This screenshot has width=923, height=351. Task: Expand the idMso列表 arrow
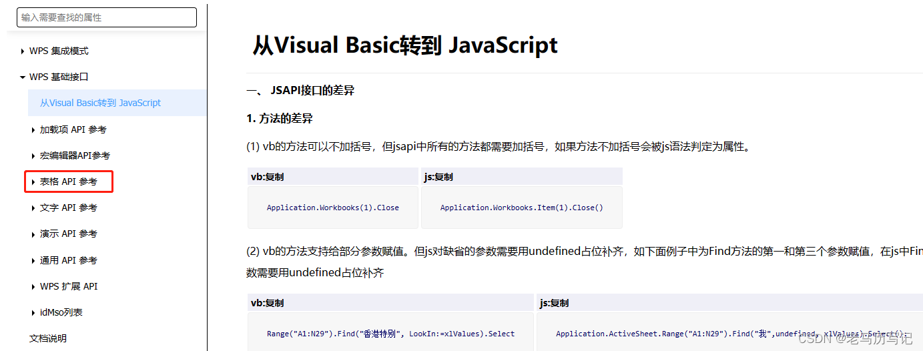[x=33, y=313]
